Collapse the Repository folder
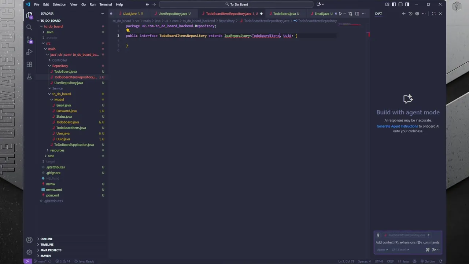Screen dimensions: 469x264 coord(60,66)
